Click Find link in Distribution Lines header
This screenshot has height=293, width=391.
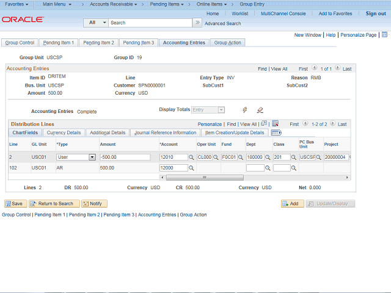pyautogui.click(x=232, y=124)
